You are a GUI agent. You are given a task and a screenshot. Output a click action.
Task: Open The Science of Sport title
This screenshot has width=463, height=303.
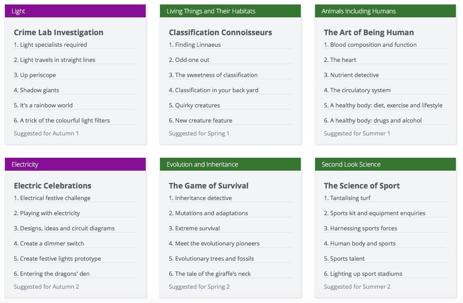click(x=362, y=185)
